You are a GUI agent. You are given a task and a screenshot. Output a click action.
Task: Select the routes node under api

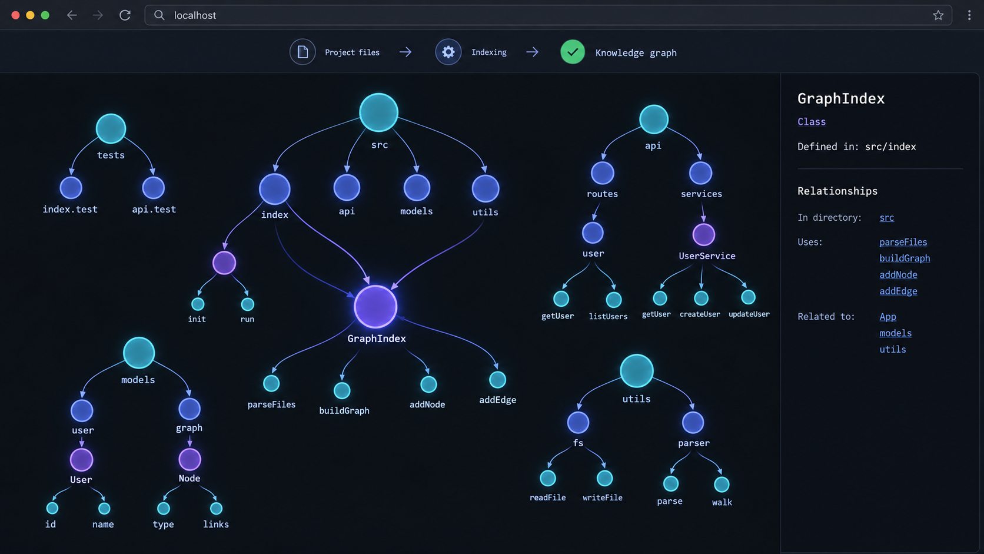[602, 173]
